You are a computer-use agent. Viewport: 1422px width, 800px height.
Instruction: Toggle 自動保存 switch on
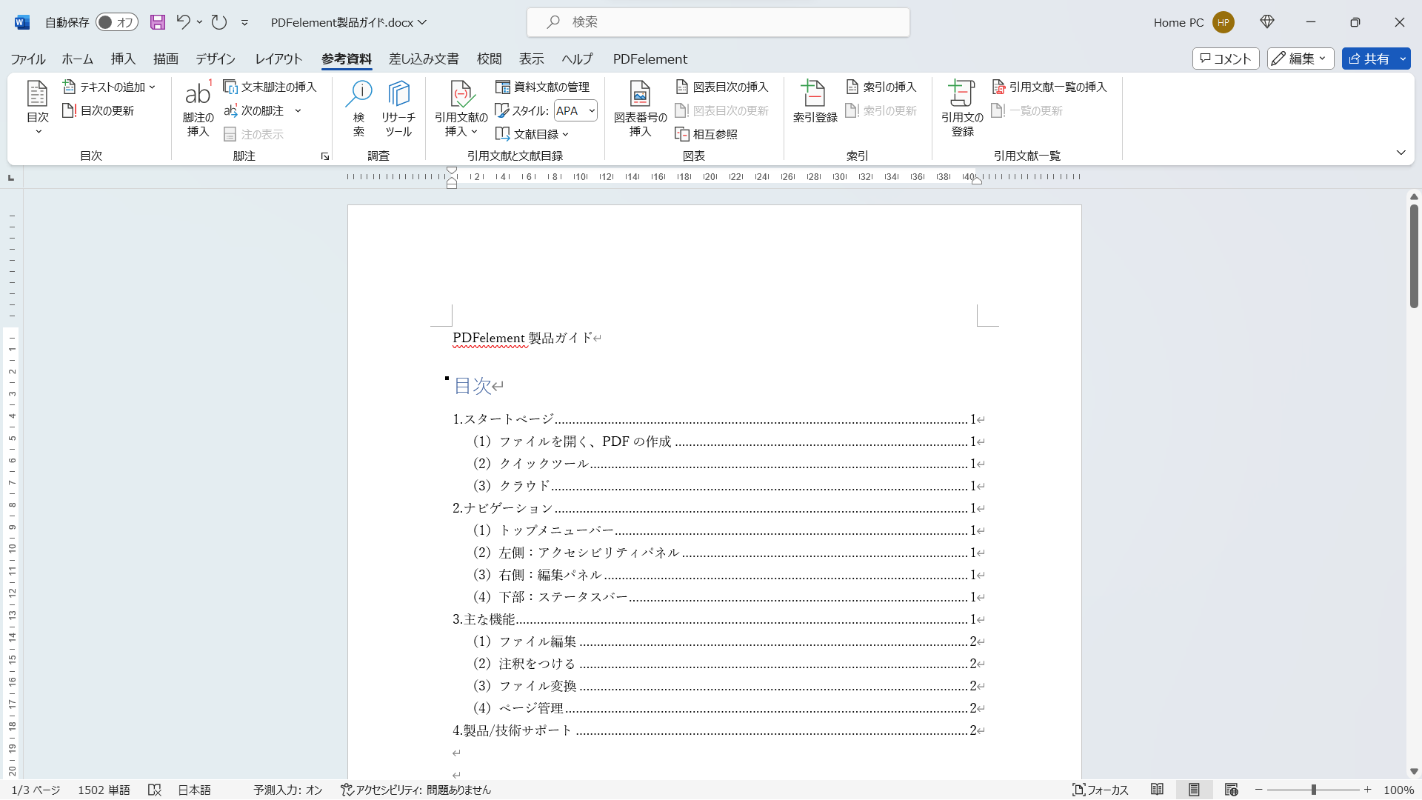(x=116, y=22)
